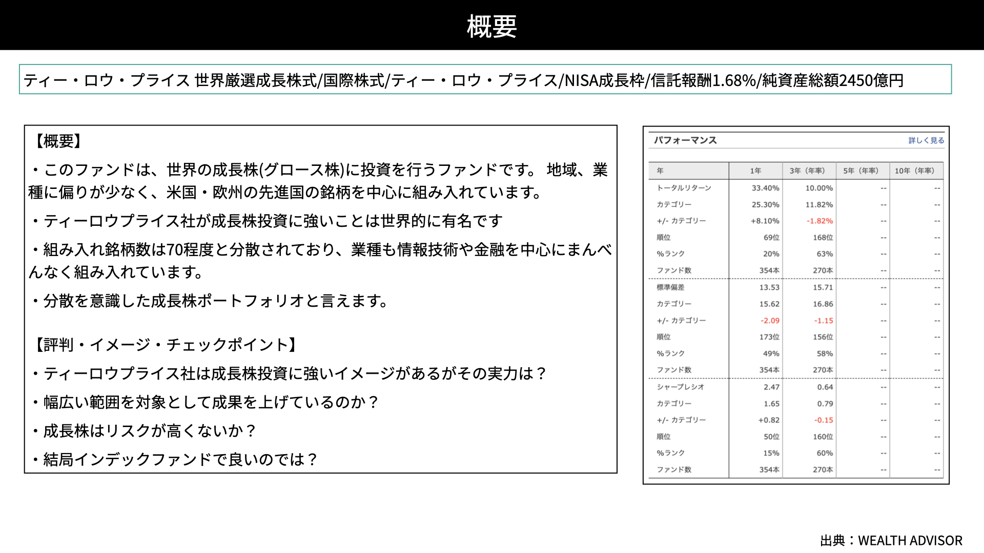Click the 【評判・イメージ・チェックポイント】 heading
The height and width of the screenshot is (553, 984).
(166, 345)
